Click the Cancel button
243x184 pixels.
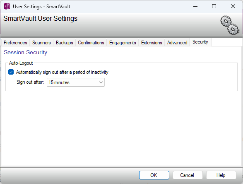[x=188, y=175]
